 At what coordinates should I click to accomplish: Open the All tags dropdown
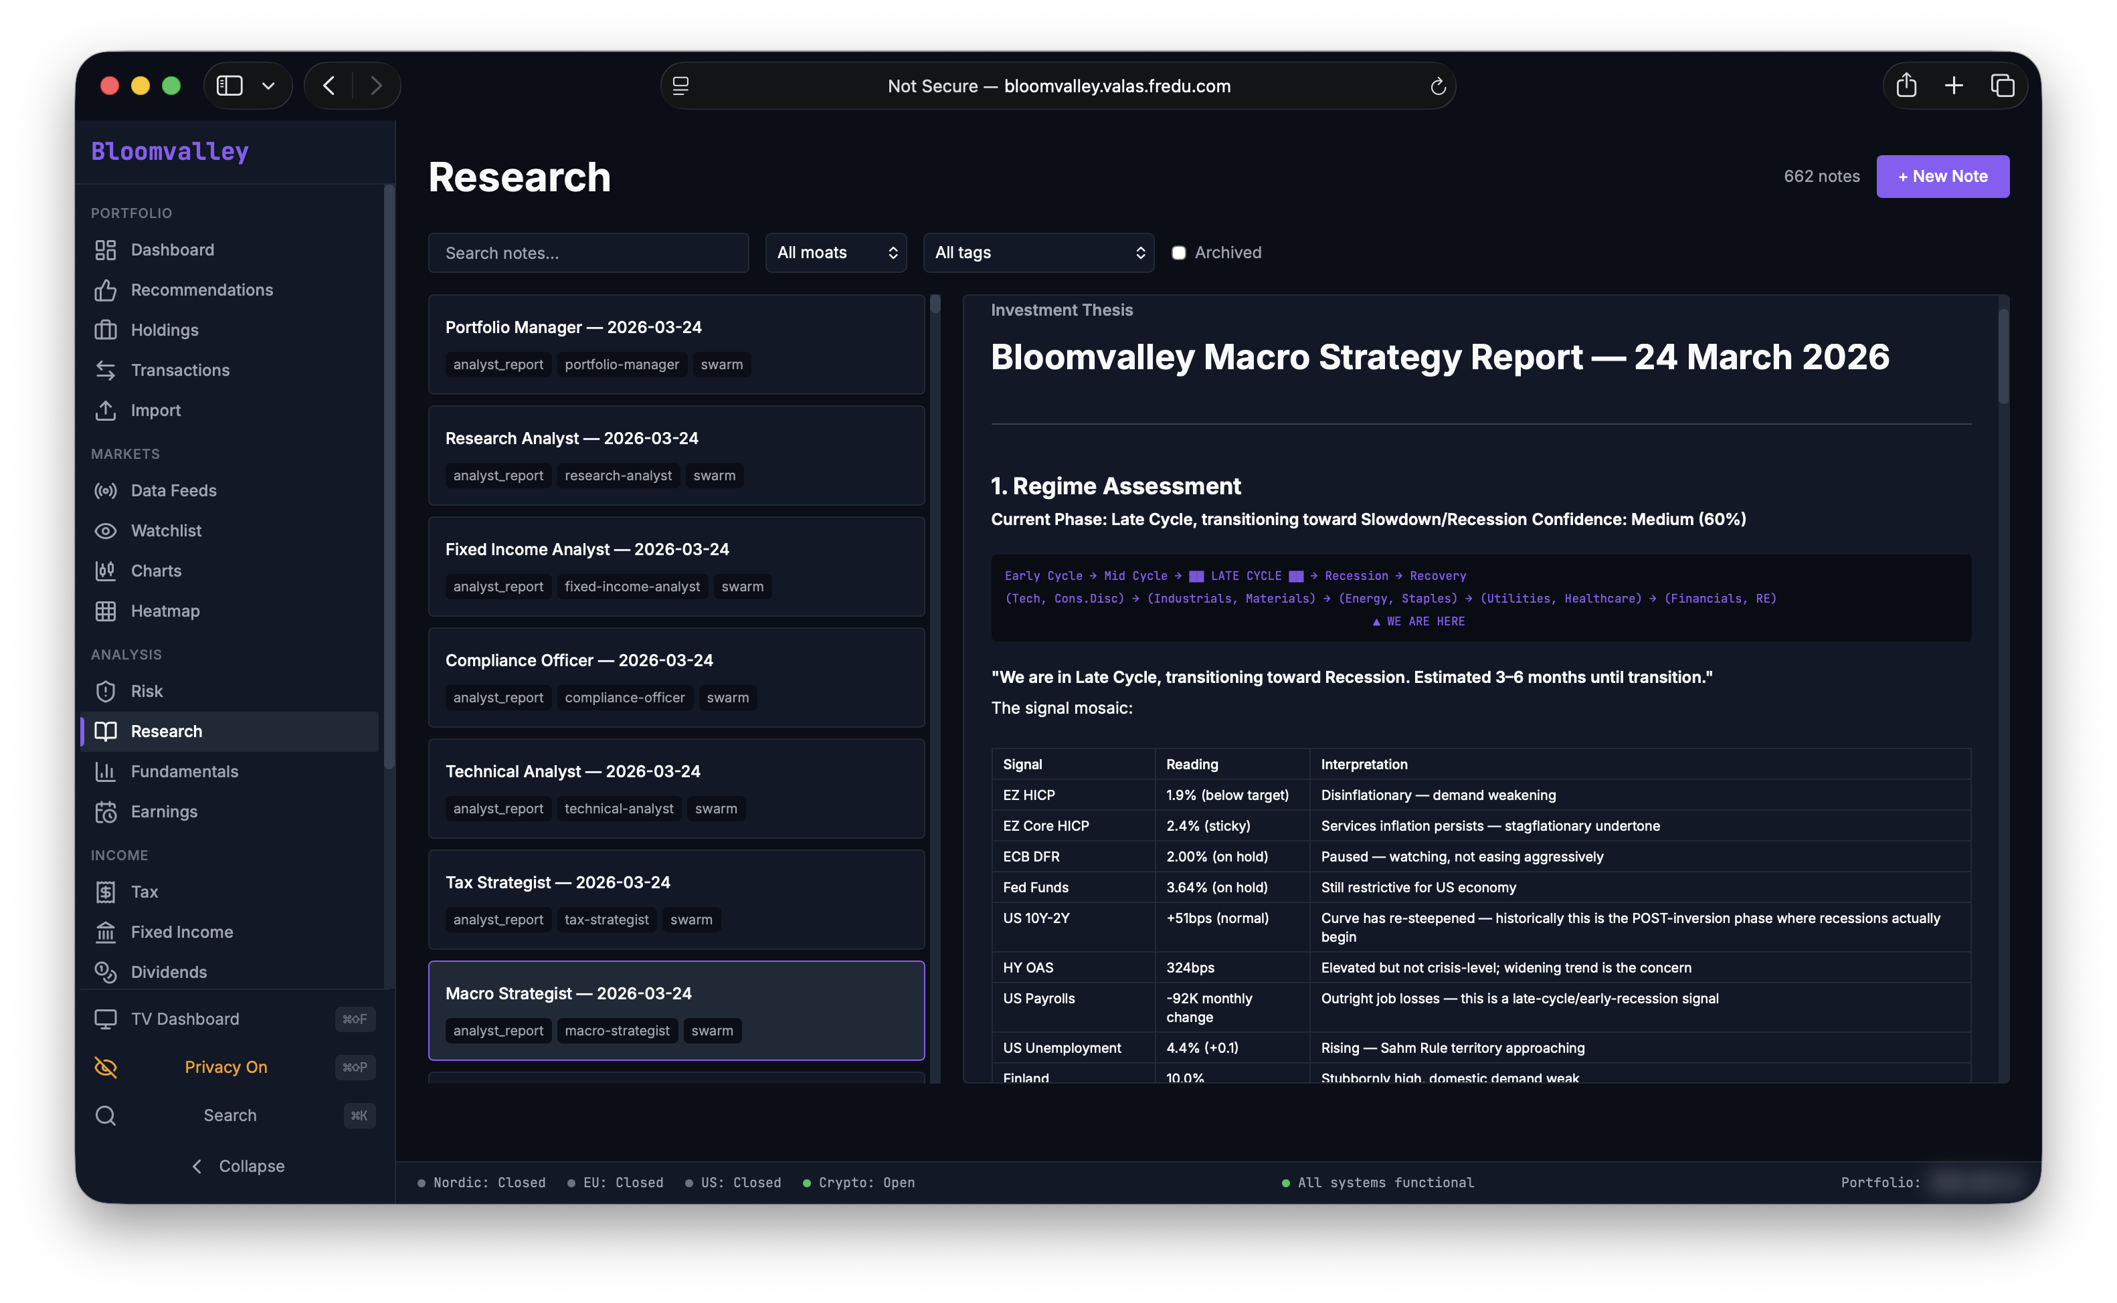click(1038, 252)
